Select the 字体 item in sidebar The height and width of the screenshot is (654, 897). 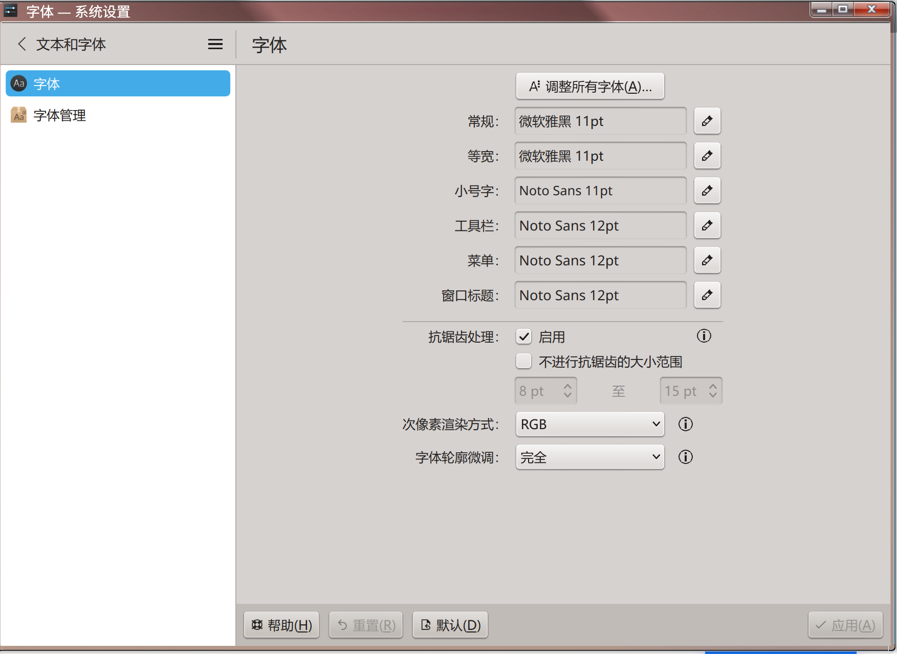tap(118, 83)
